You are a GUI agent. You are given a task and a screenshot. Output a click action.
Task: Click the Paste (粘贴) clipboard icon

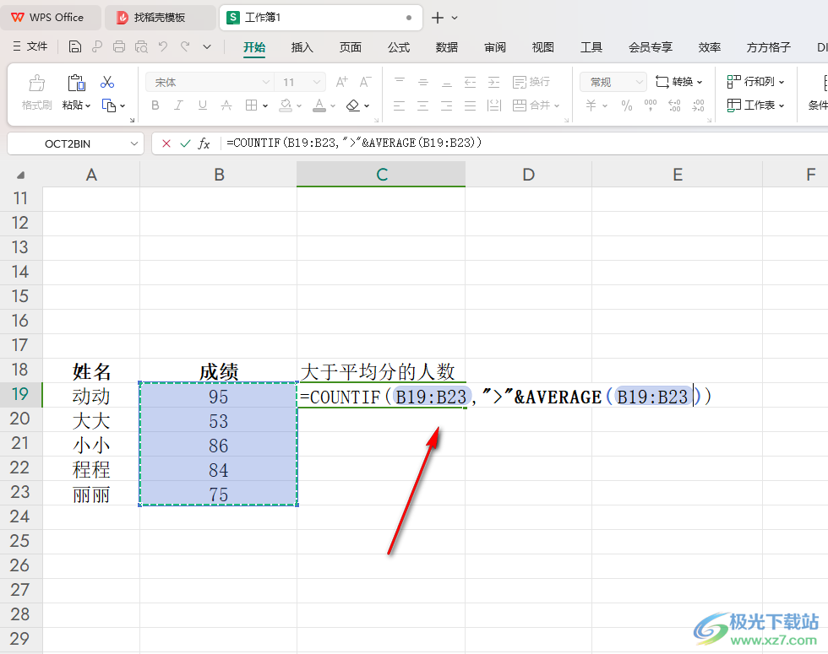point(76,83)
